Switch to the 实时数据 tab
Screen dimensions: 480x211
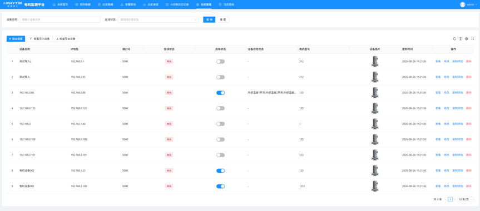pyautogui.click(x=83, y=4)
